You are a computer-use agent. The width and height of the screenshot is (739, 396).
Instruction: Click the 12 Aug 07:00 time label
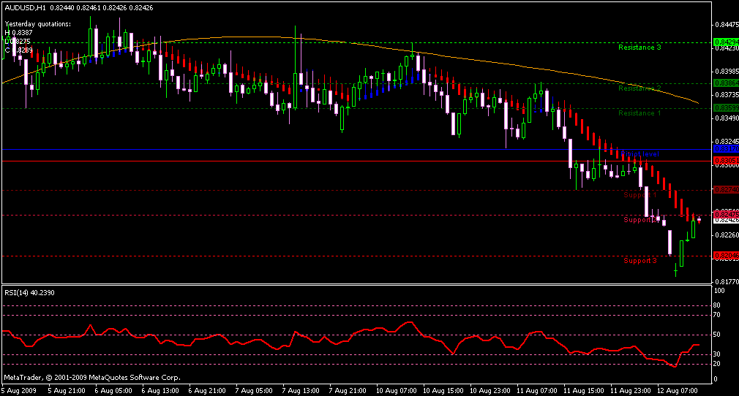[x=677, y=391]
